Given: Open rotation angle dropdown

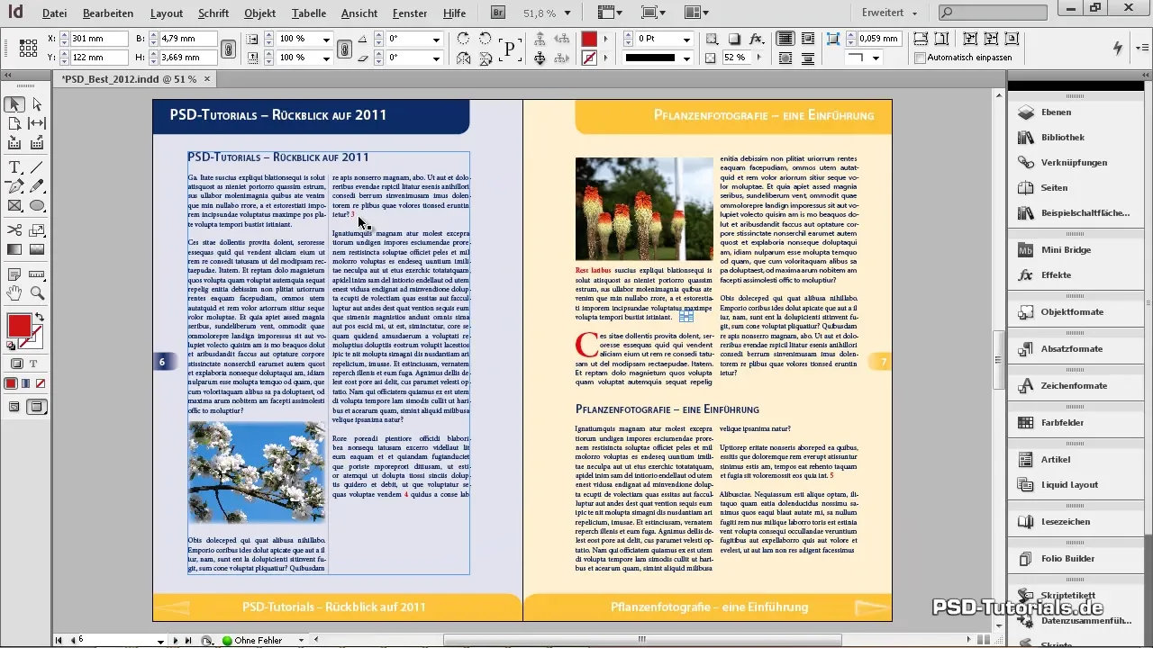Looking at the screenshot, I should [x=436, y=40].
